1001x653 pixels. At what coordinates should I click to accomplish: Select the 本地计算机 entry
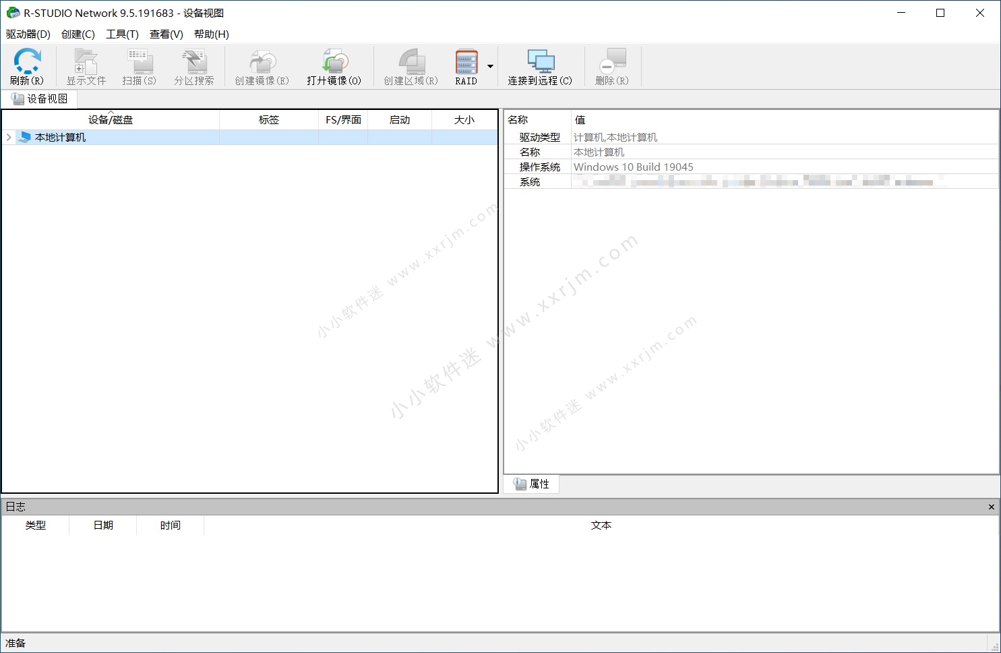pyautogui.click(x=61, y=137)
